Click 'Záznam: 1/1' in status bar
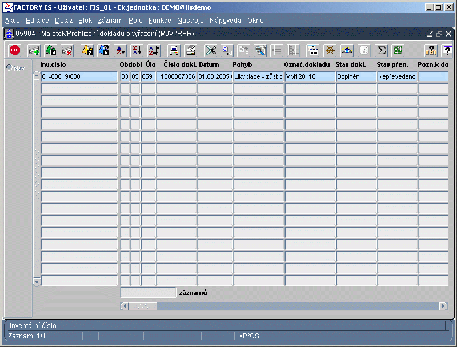 coord(27,336)
